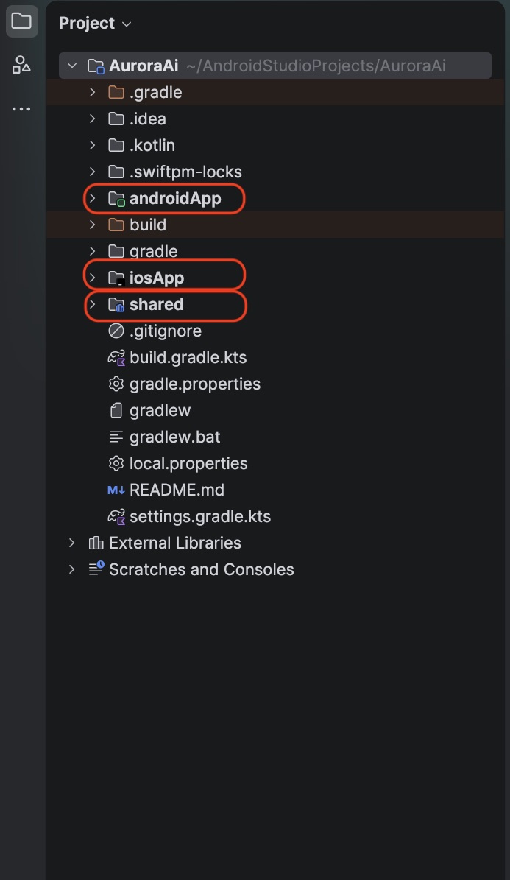Click the gradle.properties gear icon

[x=116, y=384]
